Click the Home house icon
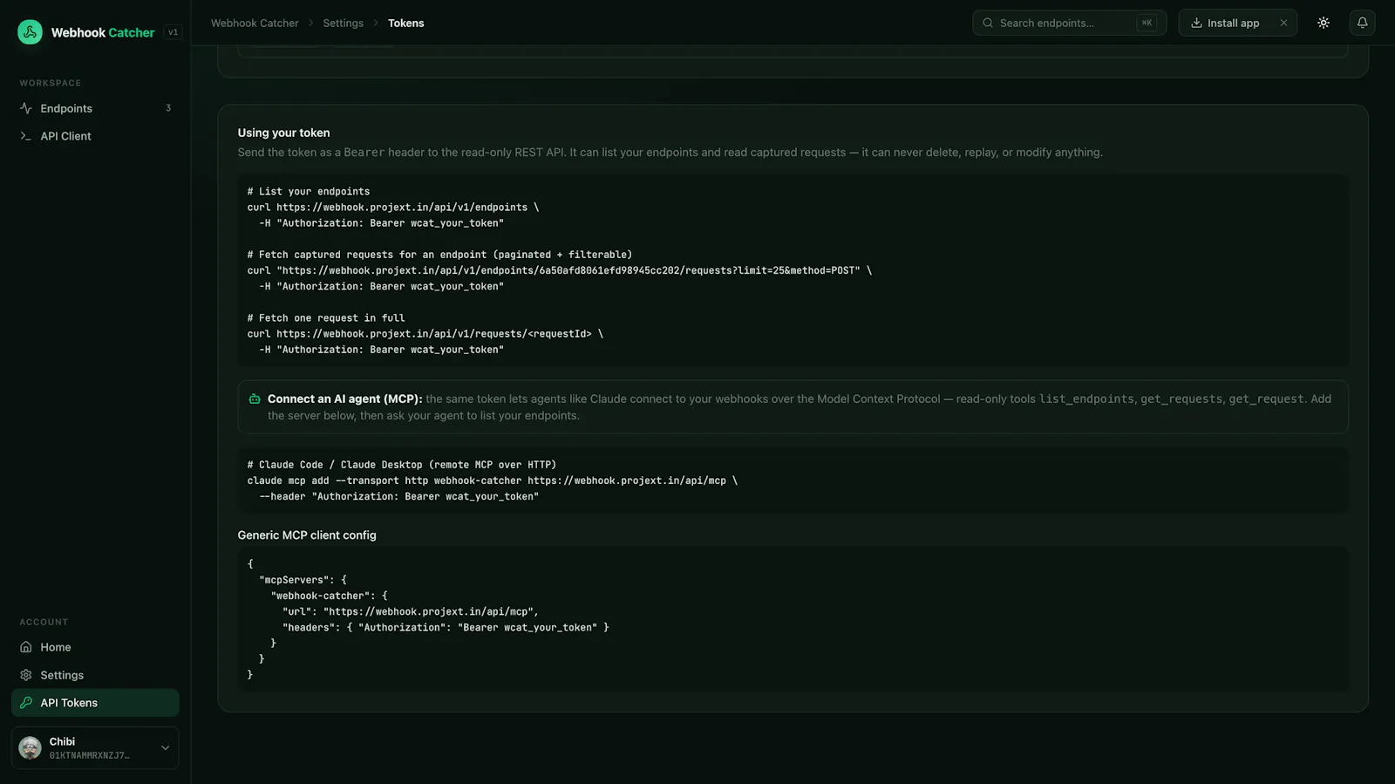Screen dimensions: 1395x784 click(26, 647)
